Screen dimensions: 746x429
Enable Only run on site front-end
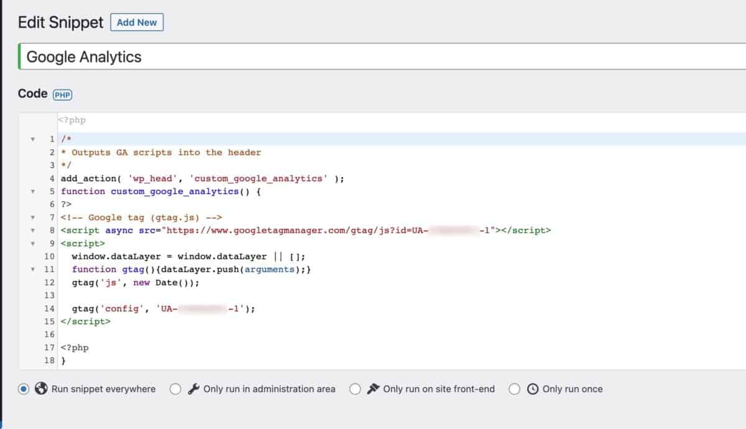coord(356,389)
